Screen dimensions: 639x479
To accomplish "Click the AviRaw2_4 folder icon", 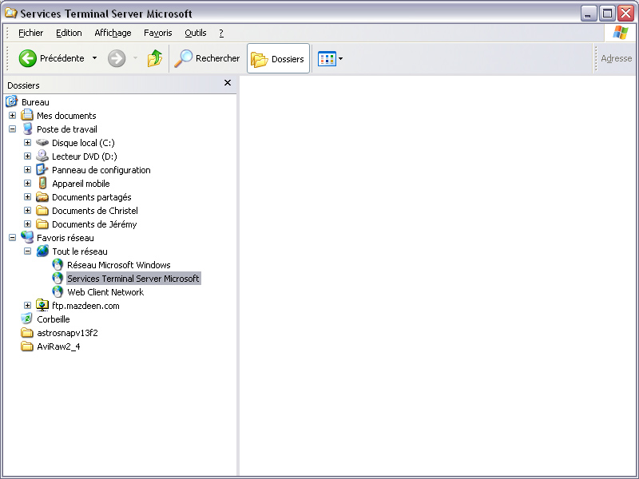I will (x=27, y=346).
